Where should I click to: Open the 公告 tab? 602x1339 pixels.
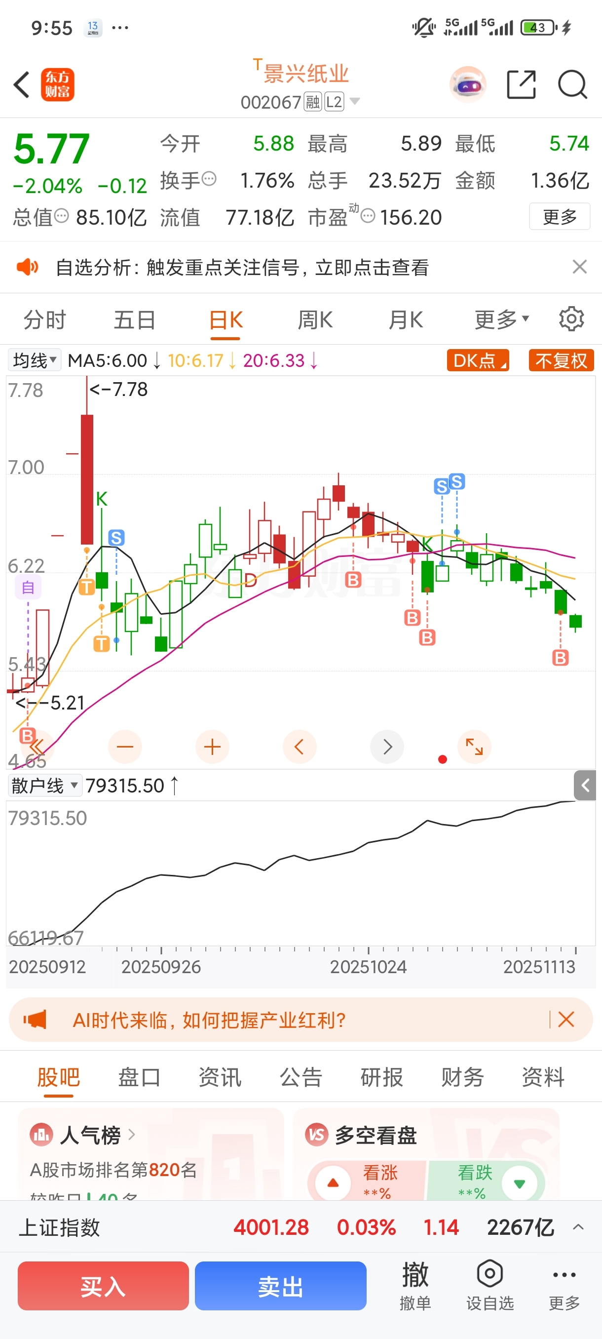coord(301,1077)
